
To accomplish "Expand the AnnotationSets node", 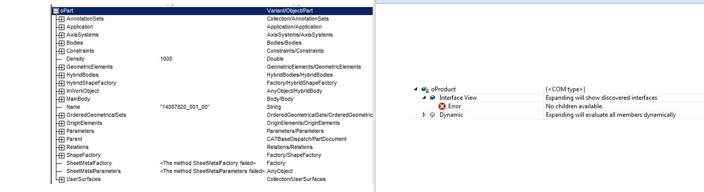I will point(61,19).
